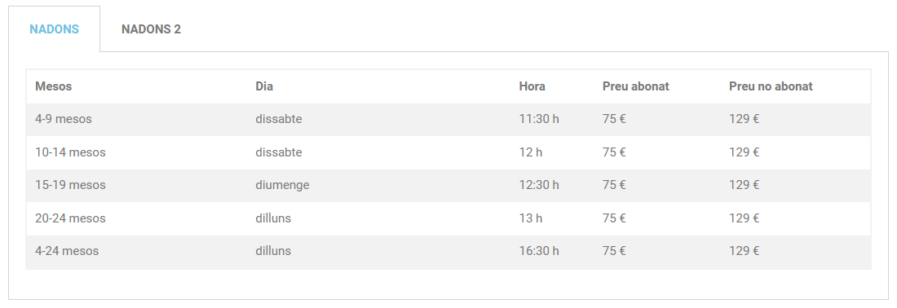Select the 15-19 mesos row
Viewport: 897px width, 308px height.
[x=448, y=185]
